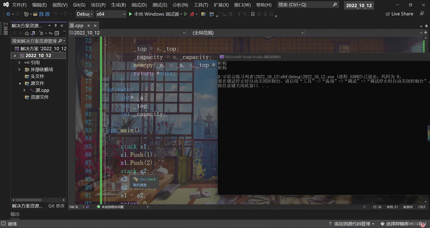Open the 扩展(X) menu
Image resolution: width=430 pixels, height=228 pixels.
point(221,5)
